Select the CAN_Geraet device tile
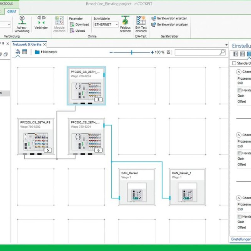Viewport: 251px width, 251px height. 137,187
